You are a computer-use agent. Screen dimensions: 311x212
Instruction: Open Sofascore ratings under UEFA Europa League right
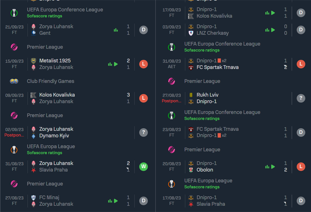coord(202,187)
